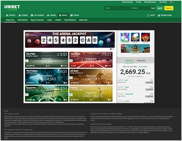Click winner name Kido2006
This screenshot has width=182, height=141.
pyautogui.click(x=143, y=67)
